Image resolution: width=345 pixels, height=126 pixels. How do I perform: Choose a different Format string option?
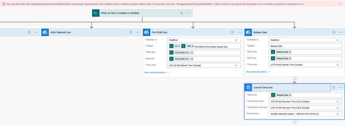pyautogui.click(x=305, y=114)
